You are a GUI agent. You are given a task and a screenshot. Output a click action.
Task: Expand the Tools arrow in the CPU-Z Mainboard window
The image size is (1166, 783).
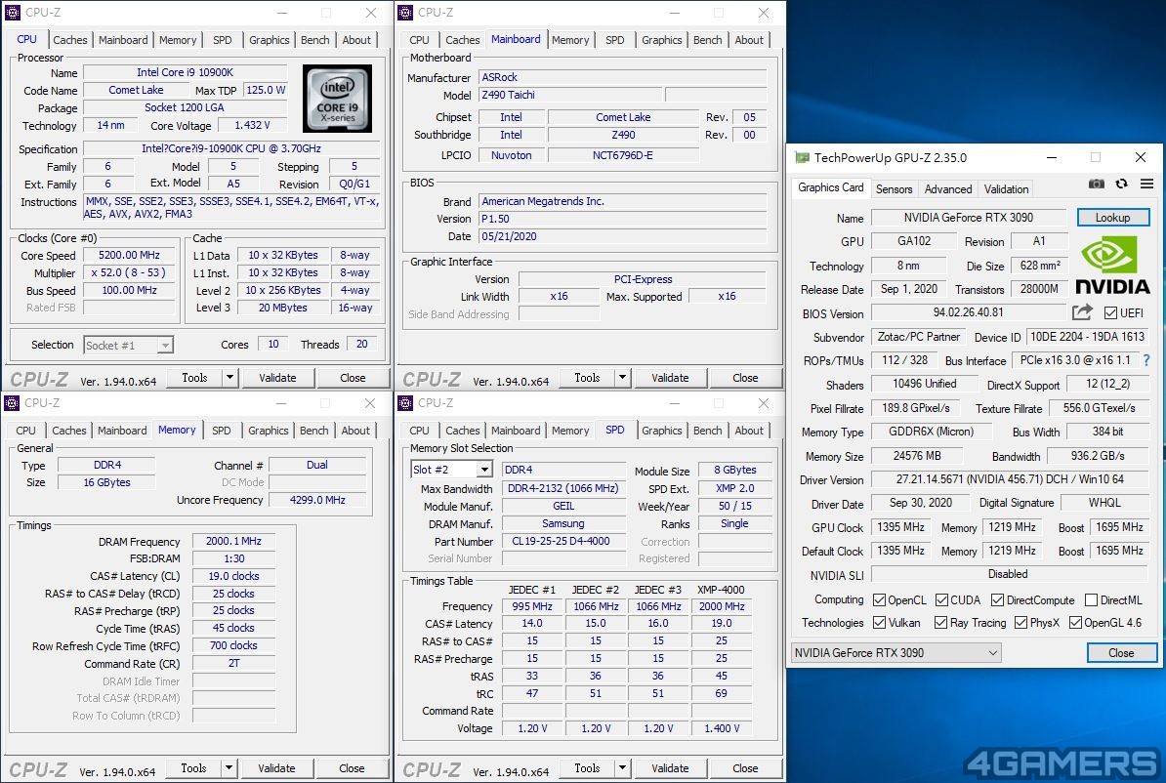pos(622,378)
